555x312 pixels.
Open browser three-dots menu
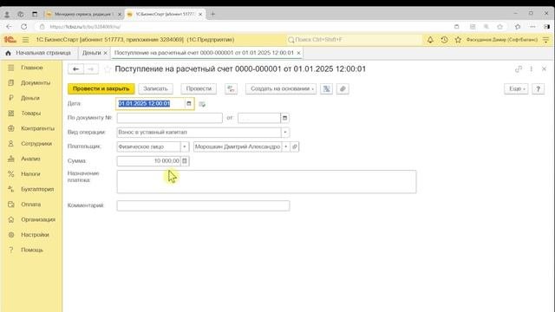[532, 27]
